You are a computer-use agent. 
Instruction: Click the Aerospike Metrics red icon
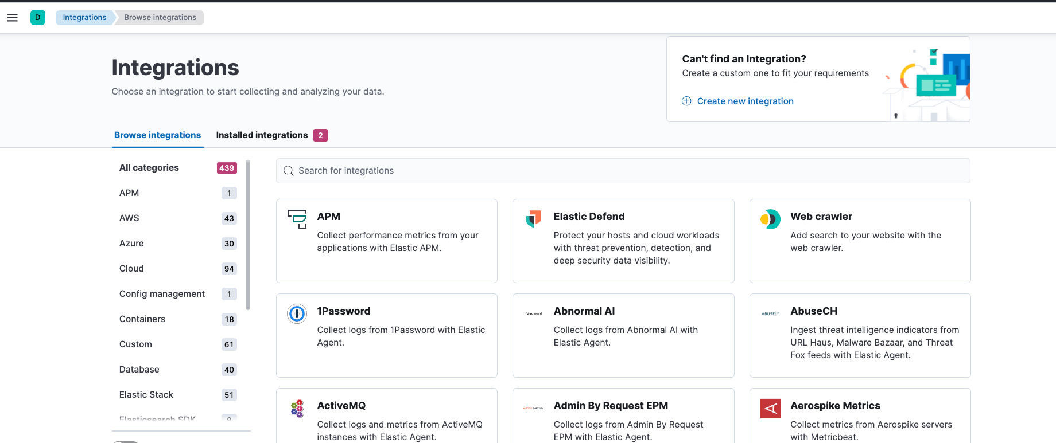coord(770,409)
